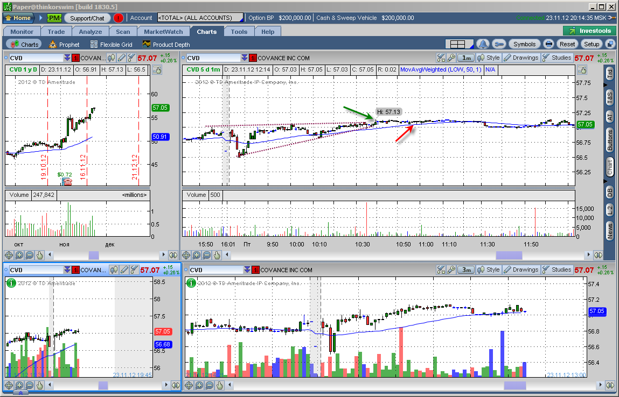Click the wrench icon beside the bell
Image resolution: width=619 pixels, height=397 pixels.
tap(499, 44)
